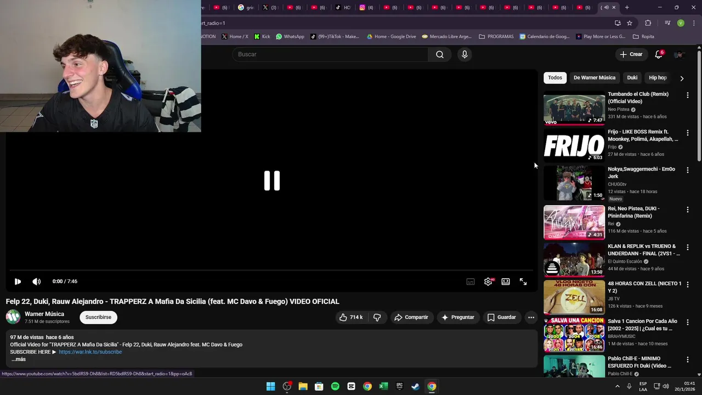This screenshot has height=395, width=702.
Task: Open the 48 HORAS CON ZELL title
Action: [644, 287]
